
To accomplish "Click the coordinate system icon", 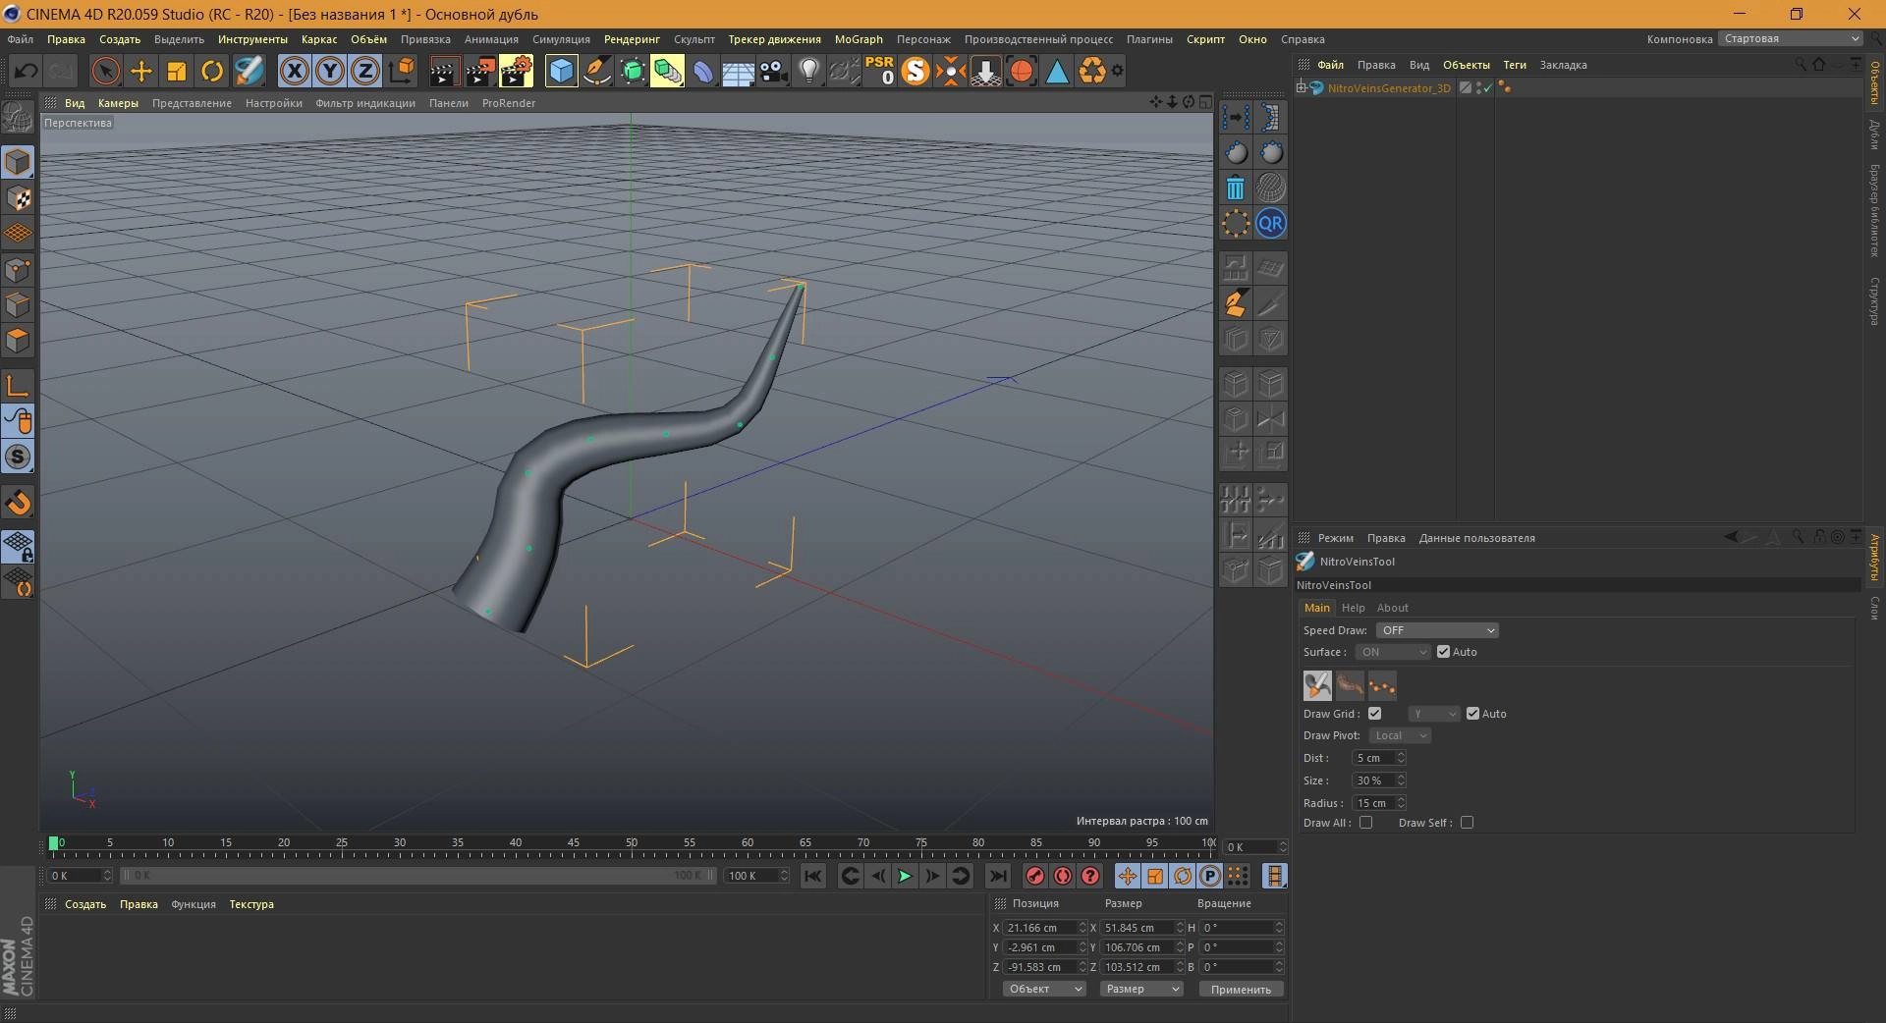I will click(x=402, y=71).
